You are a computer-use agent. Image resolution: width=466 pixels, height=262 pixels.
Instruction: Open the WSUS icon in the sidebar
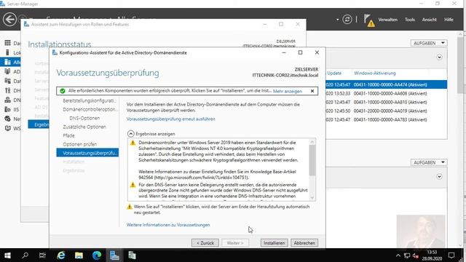(x=8, y=128)
